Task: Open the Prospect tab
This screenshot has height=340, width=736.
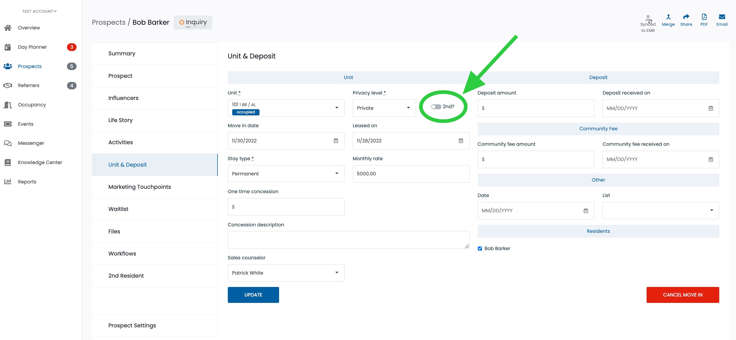Action: 155,76
